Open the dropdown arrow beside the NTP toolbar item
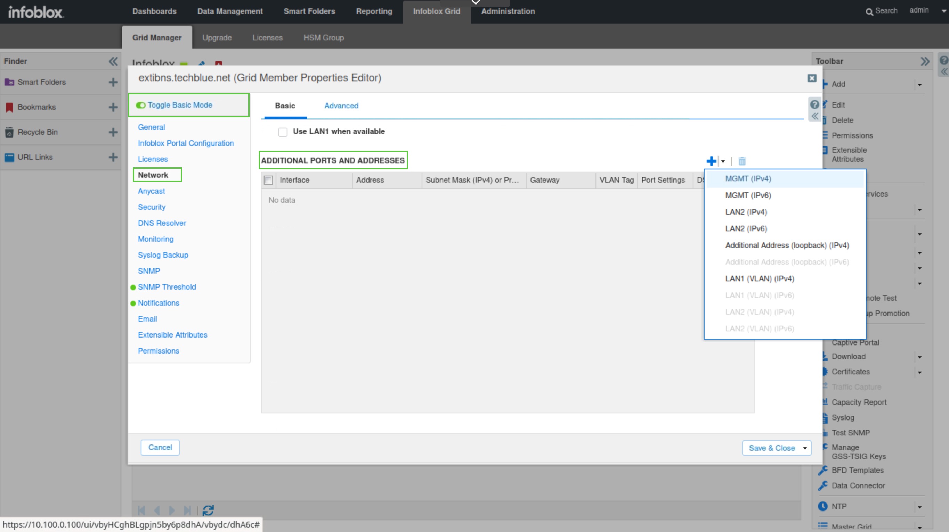Screen dimensions: 949x532 click(x=920, y=507)
